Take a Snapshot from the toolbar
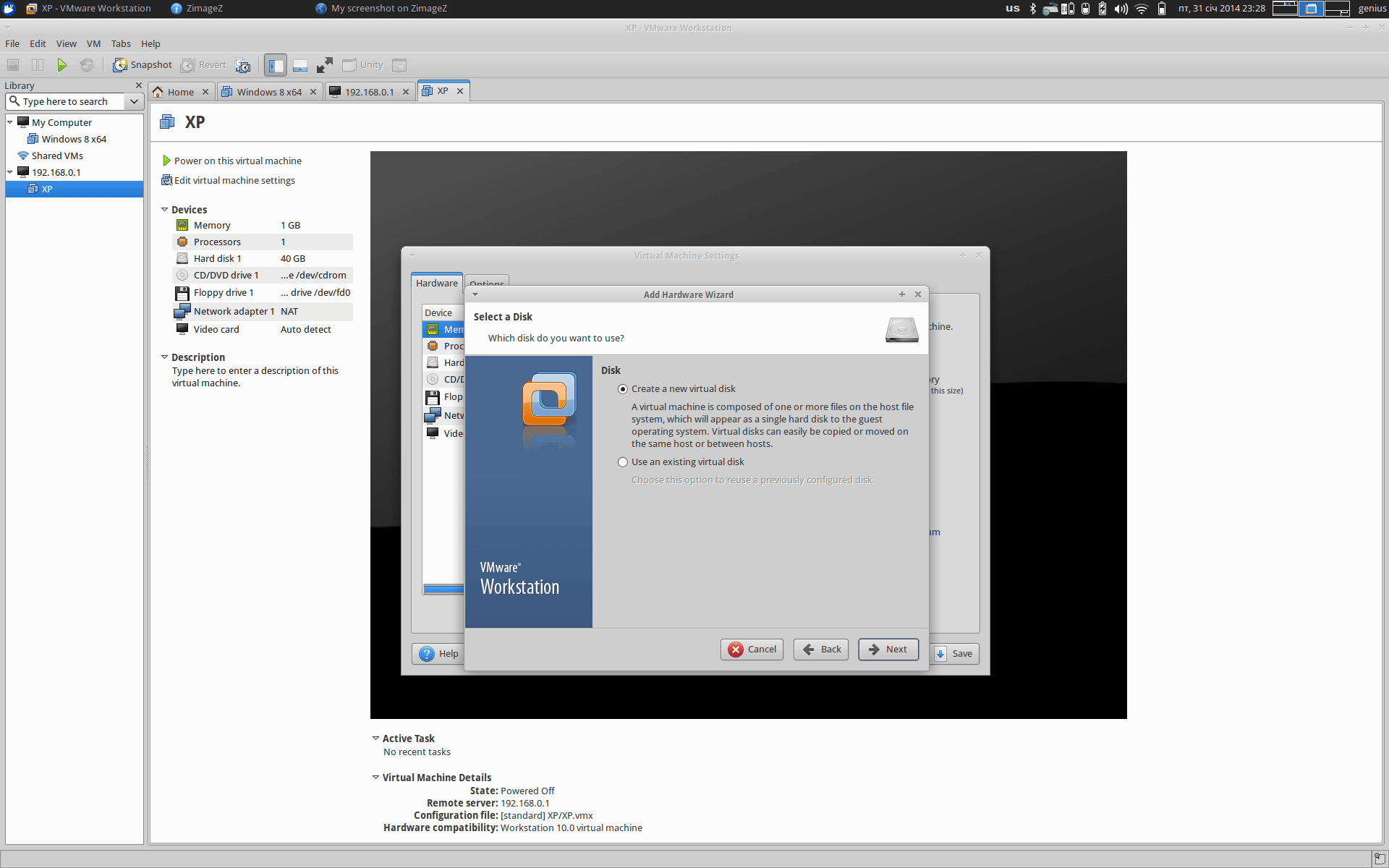Viewport: 1389px width, 868px height. pos(143,65)
